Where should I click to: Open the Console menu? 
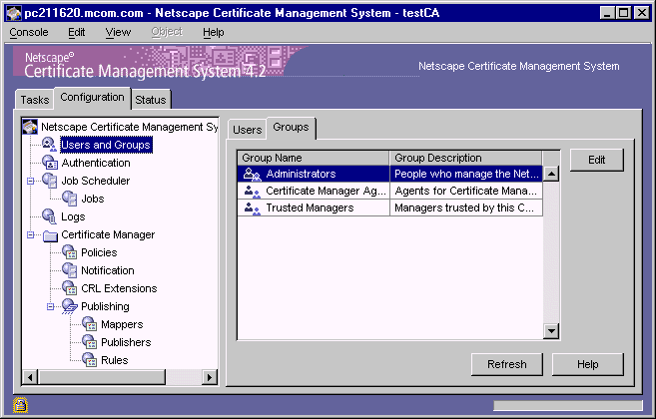point(29,32)
